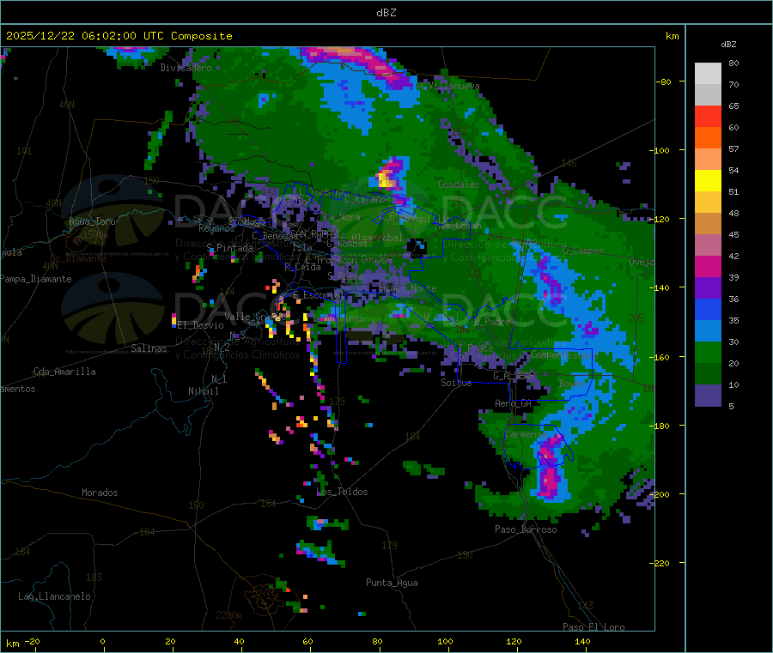
Task: Click the Divisadero place label
Action: (186, 68)
